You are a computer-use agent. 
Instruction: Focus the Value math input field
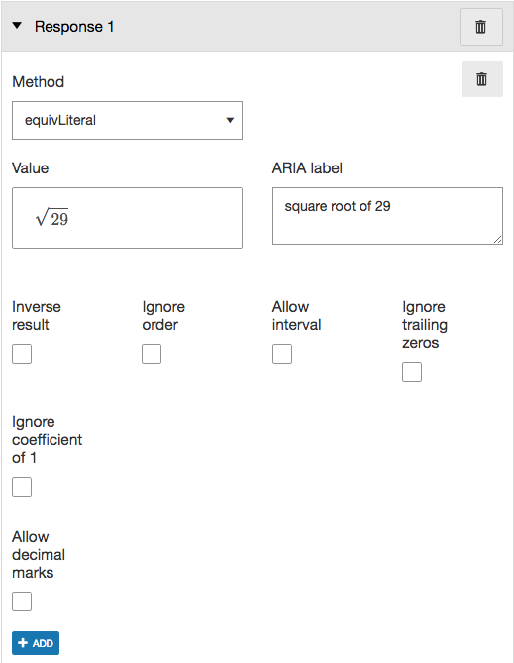coord(127,218)
